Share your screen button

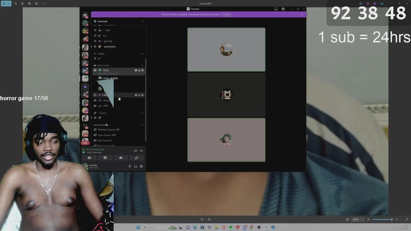[105, 158]
